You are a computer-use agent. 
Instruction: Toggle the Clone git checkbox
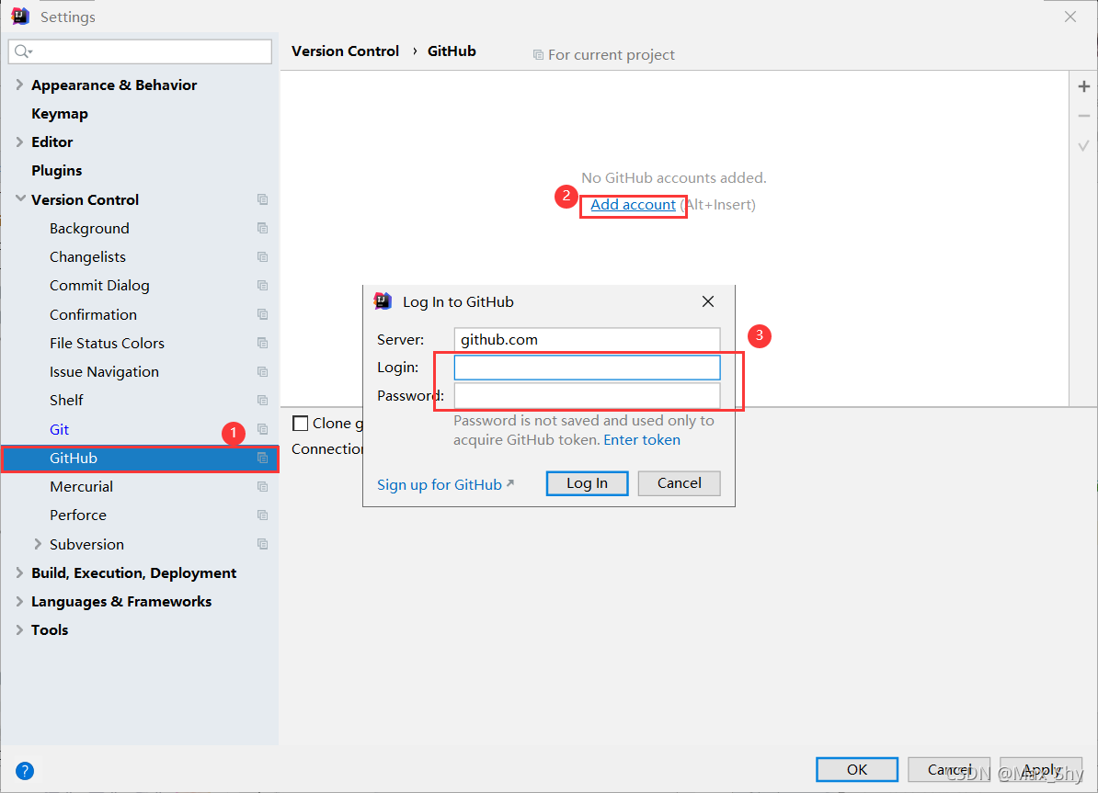(301, 423)
